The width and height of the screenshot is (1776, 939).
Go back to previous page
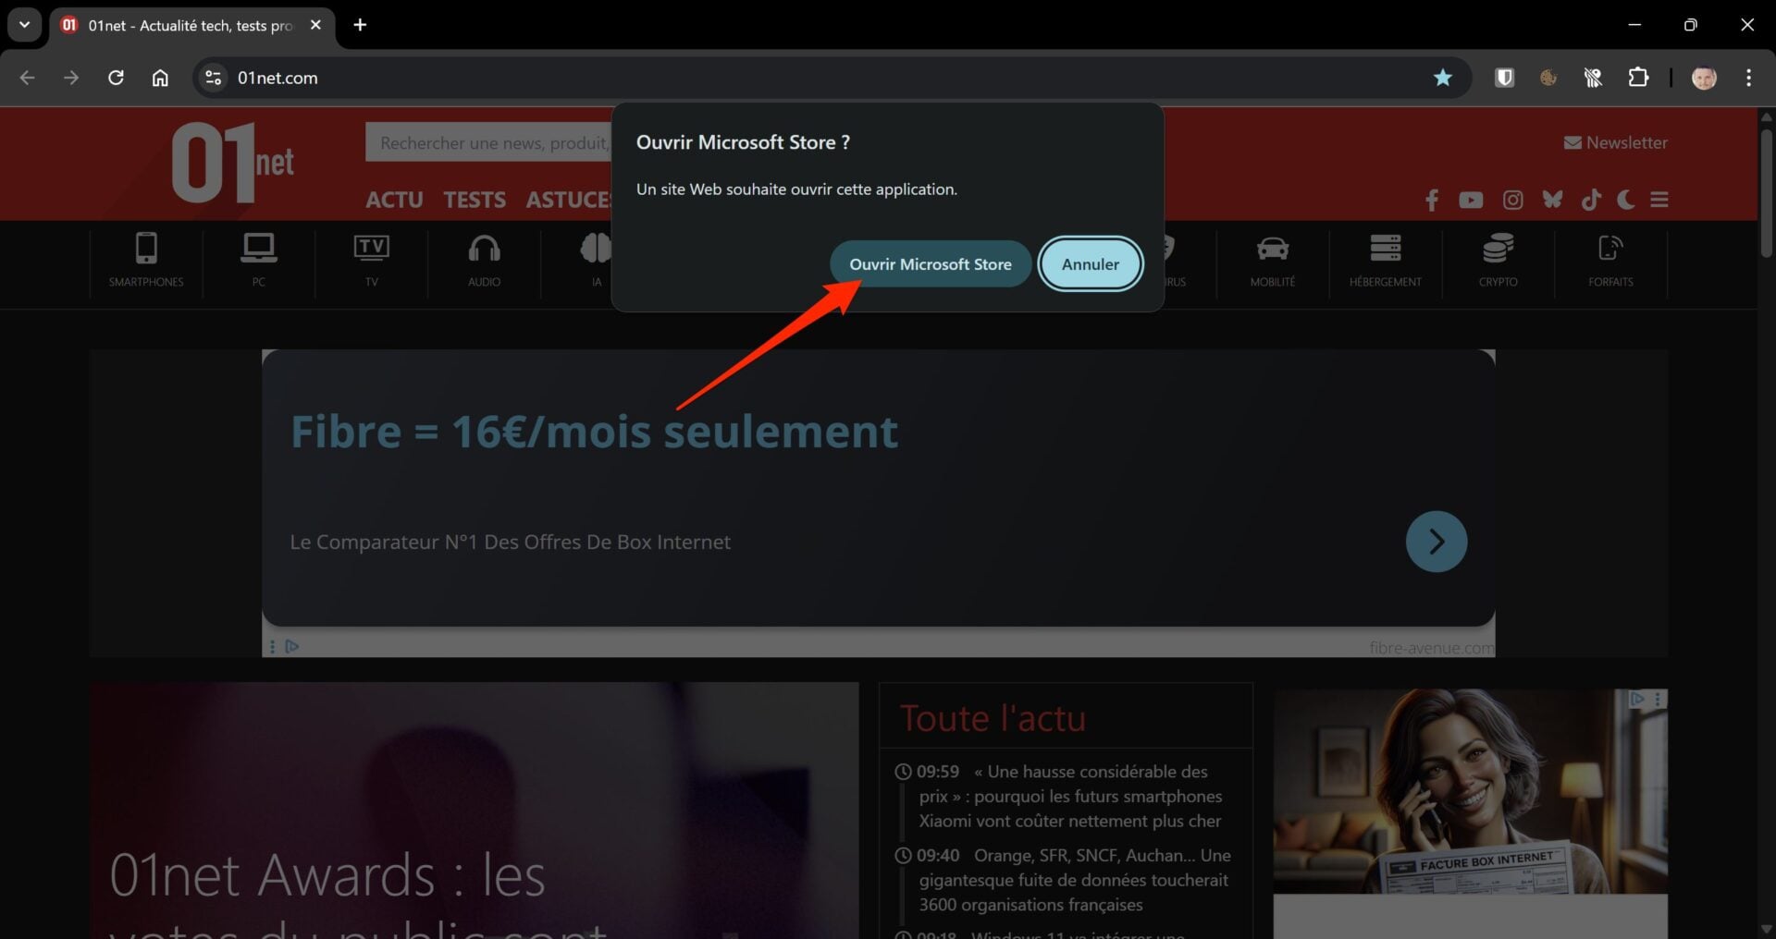pyautogui.click(x=27, y=78)
